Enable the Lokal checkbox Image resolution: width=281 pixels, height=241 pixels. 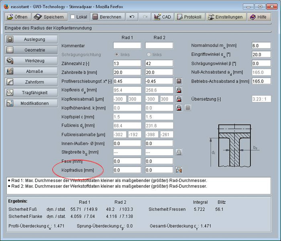coord(73,17)
